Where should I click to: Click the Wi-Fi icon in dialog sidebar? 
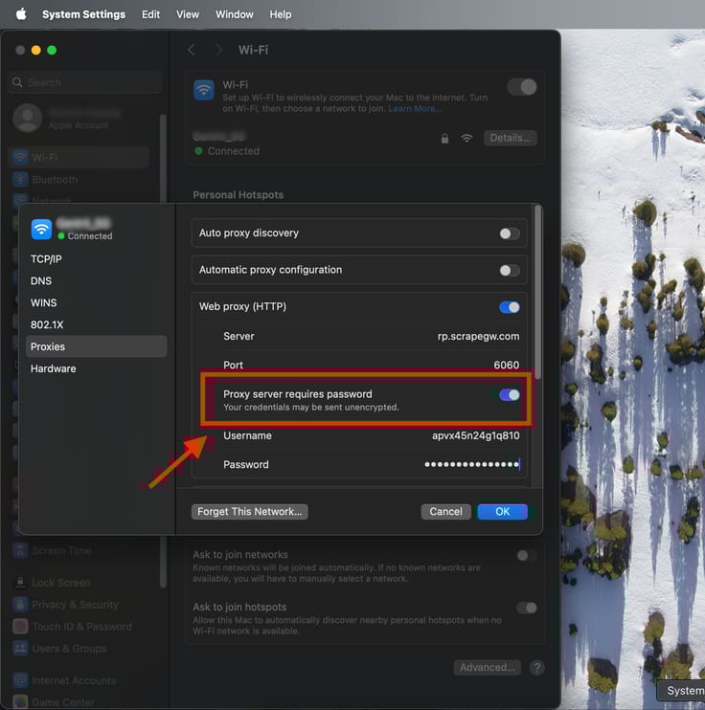pyautogui.click(x=41, y=230)
